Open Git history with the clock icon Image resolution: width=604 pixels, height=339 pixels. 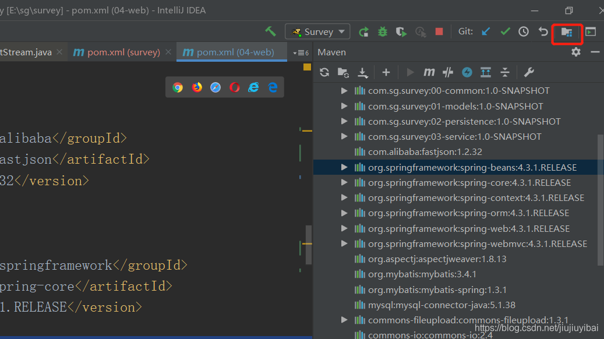524,31
